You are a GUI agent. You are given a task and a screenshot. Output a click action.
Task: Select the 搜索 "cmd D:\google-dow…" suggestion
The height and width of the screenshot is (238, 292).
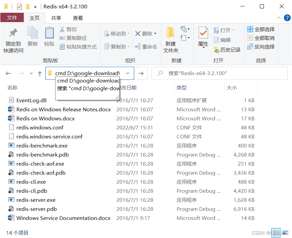[x=88, y=88]
